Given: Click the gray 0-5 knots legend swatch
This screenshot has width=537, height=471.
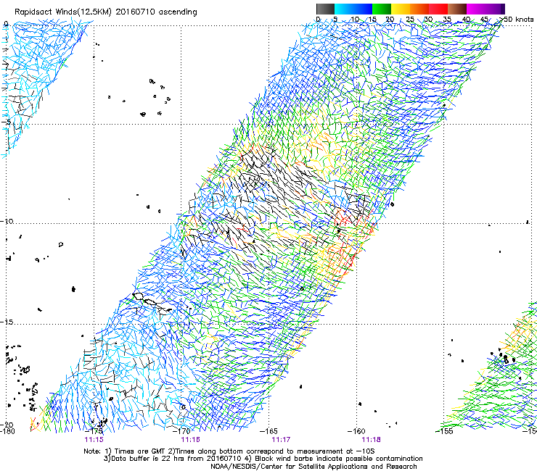Looking at the screenshot, I should [325, 9].
